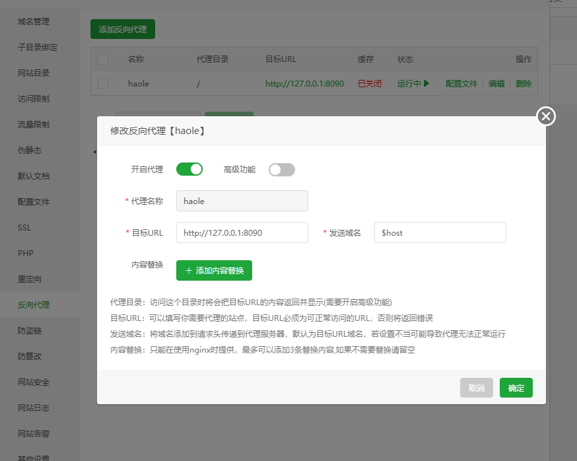577x461 pixels.
Task: Click the 目标URL input field
Action: coord(242,232)
